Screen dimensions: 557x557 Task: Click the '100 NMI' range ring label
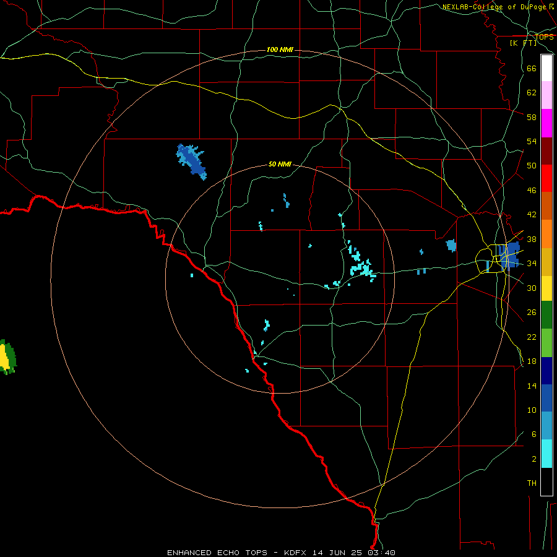280,50
